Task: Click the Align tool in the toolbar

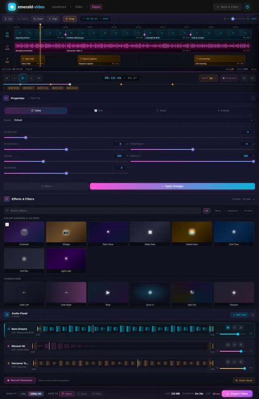Action: tap(53, 19)
